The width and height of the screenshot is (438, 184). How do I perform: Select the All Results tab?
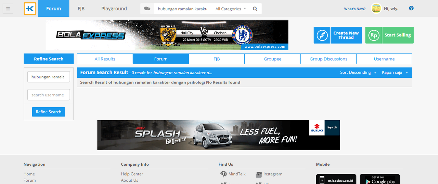[105, 59]
